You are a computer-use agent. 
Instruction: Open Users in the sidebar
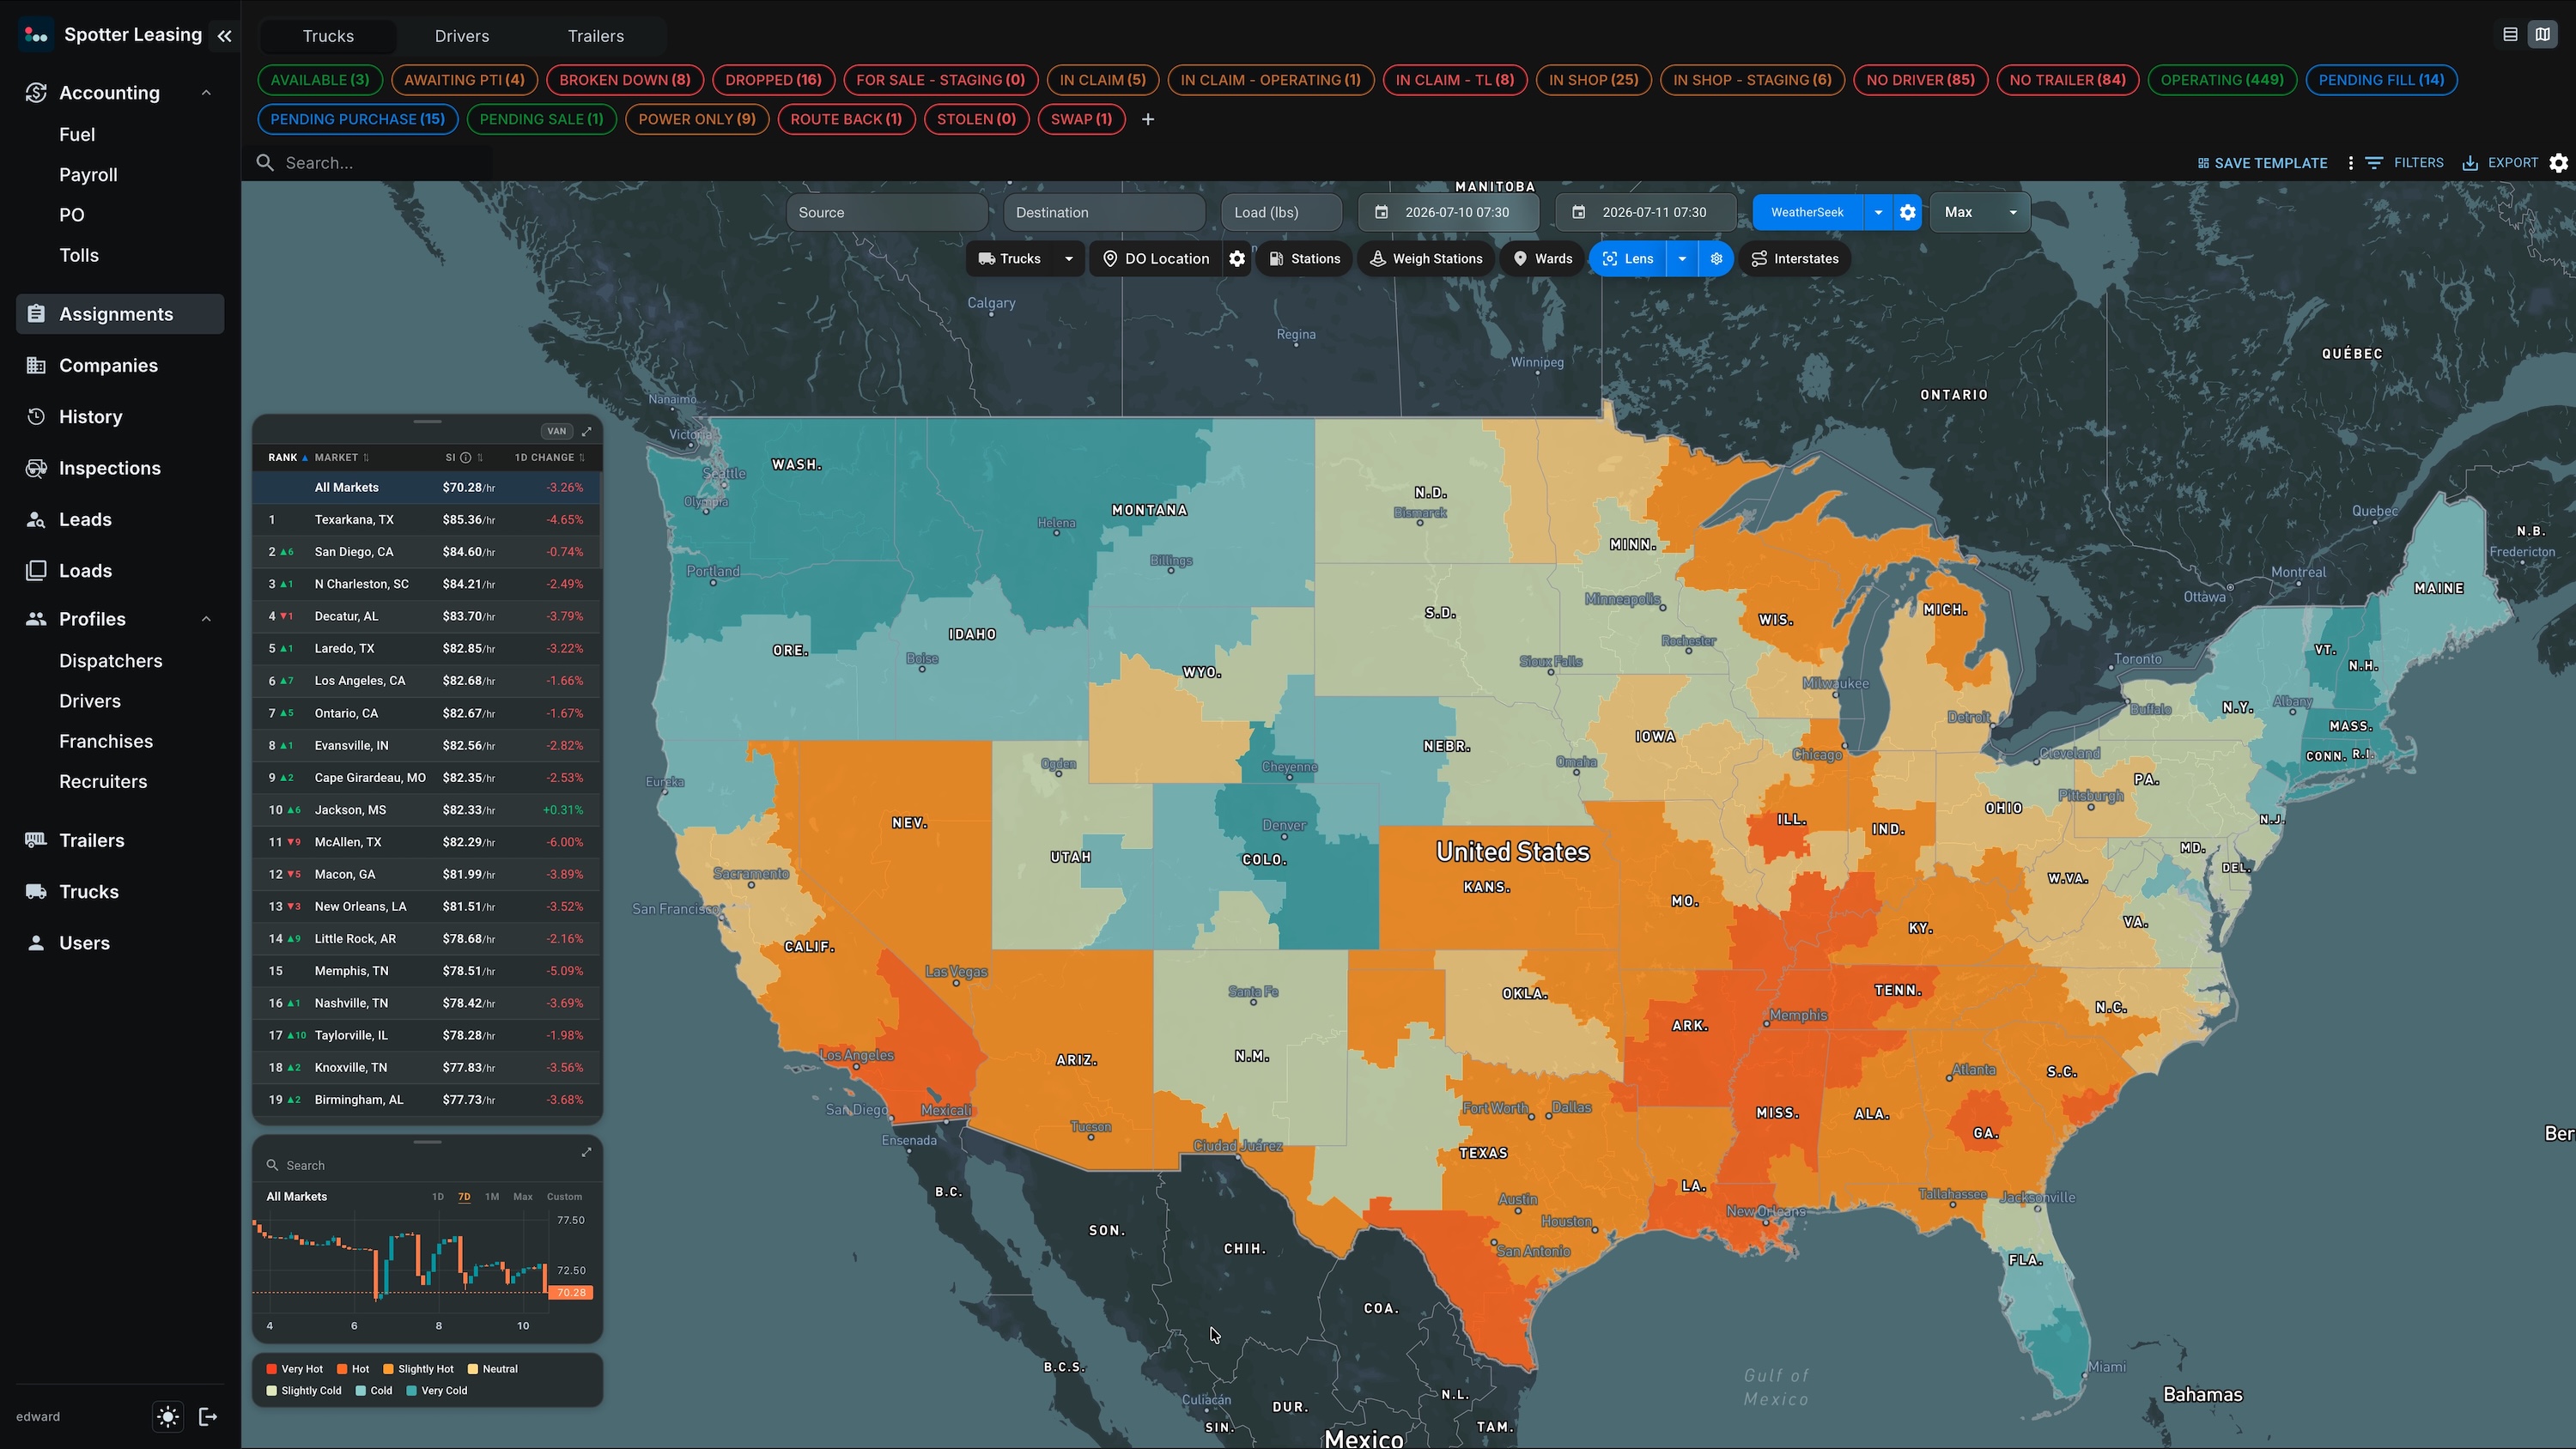[x=120, y=943]
